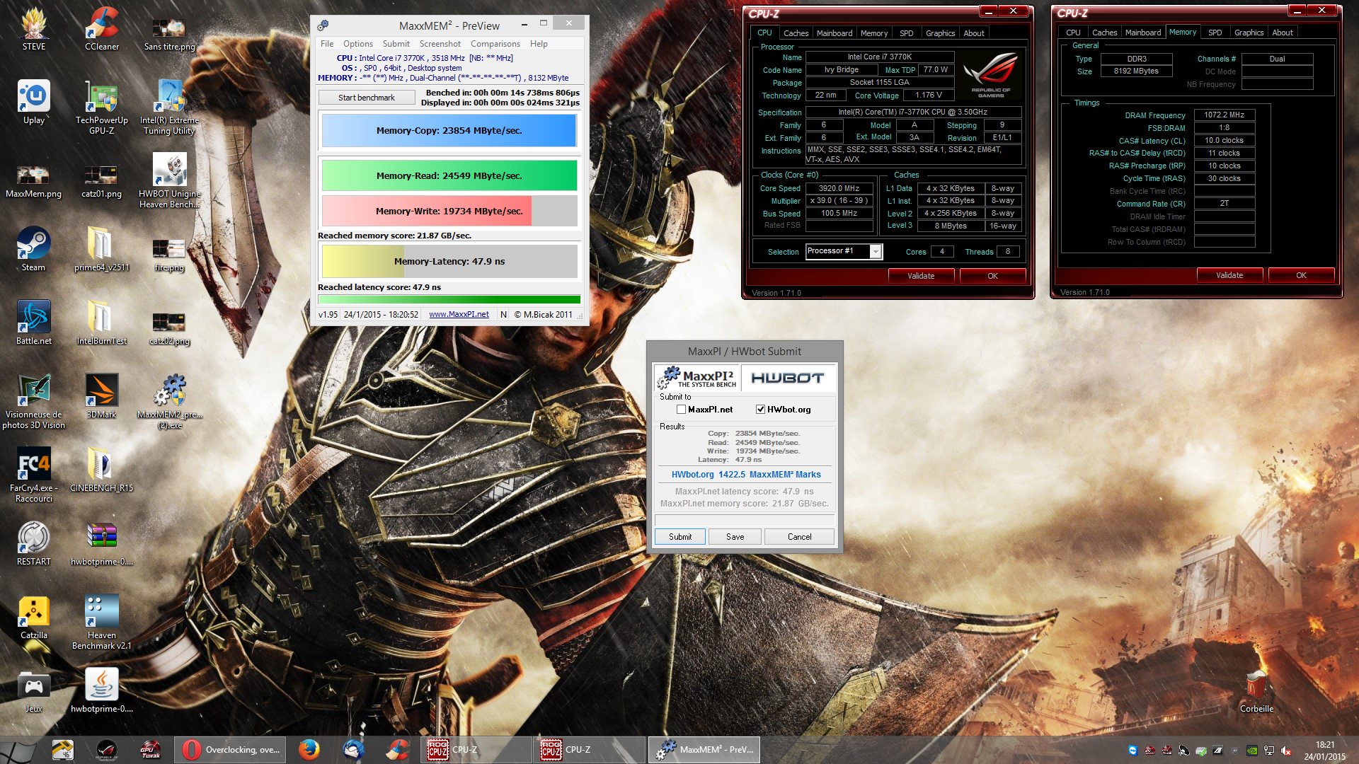
Task: Switch to CPU tab in right CPU-Z
Action: (x=1073, y=33)
